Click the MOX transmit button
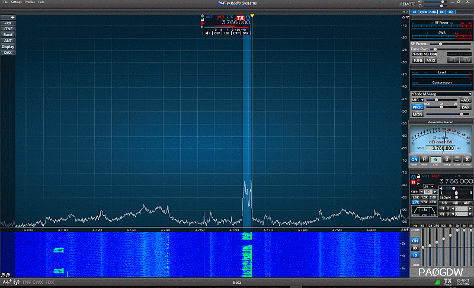The image size is (474, 288). [431, 60]
